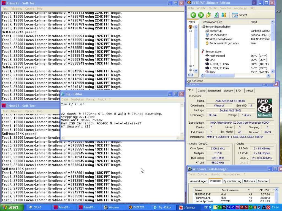Click the black tray icon beside Avira
The width and height of the screenshot is (282, 211).
click(264, 207)
